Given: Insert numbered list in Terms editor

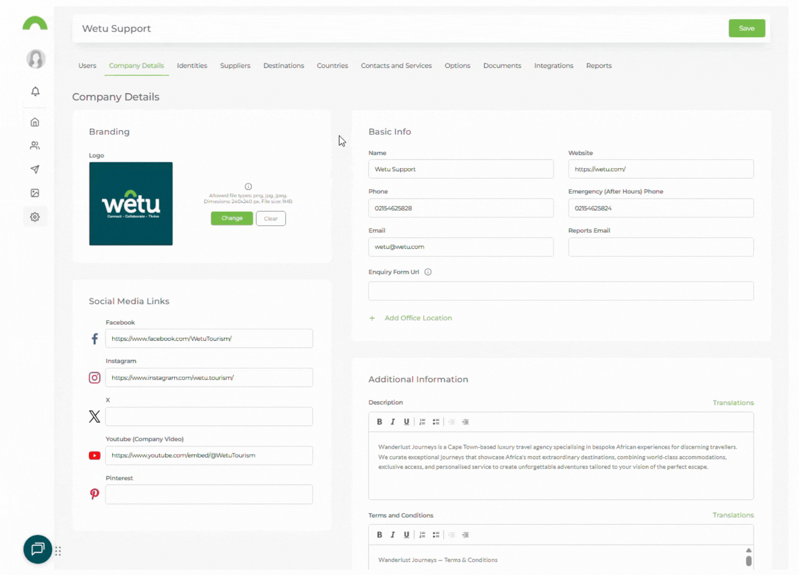Looking at the screenshot, I should pyautogui.click(x=422, y=535).
